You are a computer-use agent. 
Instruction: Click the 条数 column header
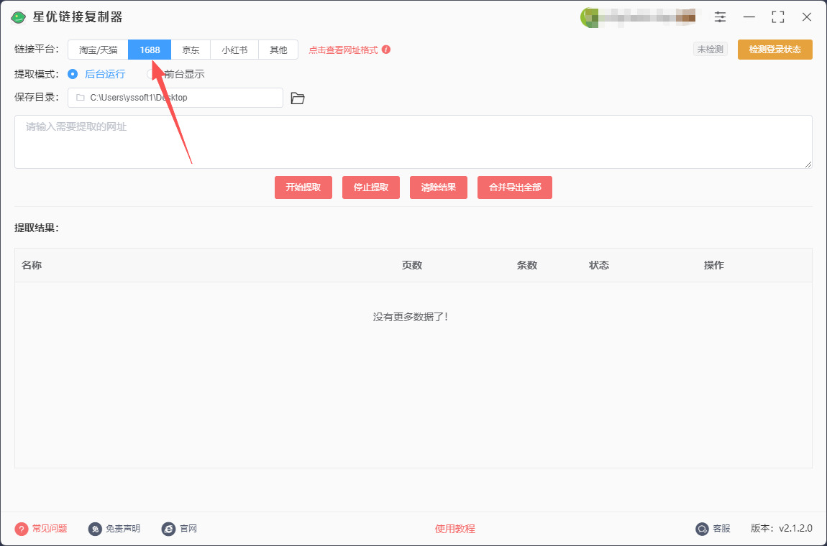point(527,265)
